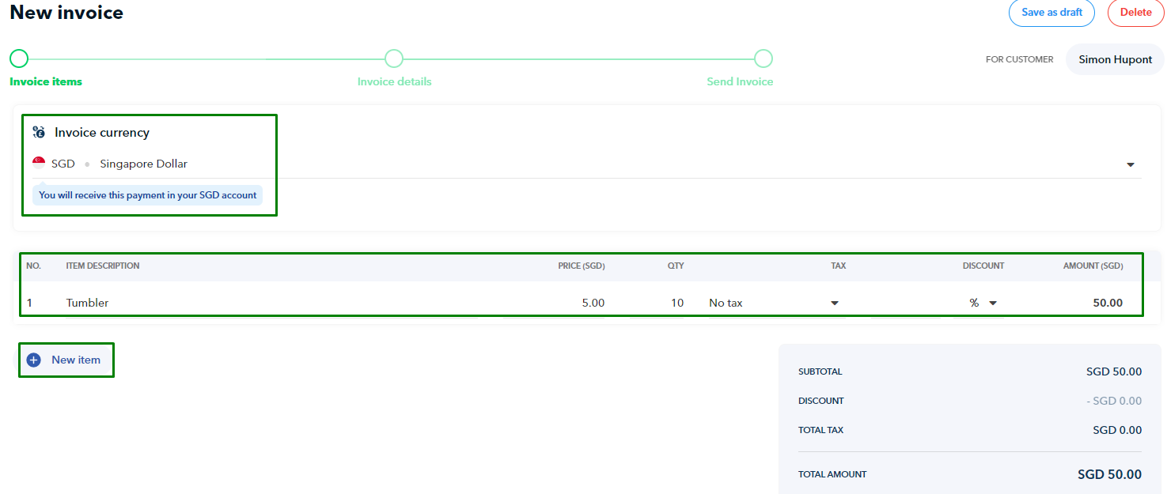Image resolution: width=1167 pixels, height=494 pixels.
Task: Expand the invoice currency dropdown arrow
Action: pyautogui.click(x=1130, y=164)
